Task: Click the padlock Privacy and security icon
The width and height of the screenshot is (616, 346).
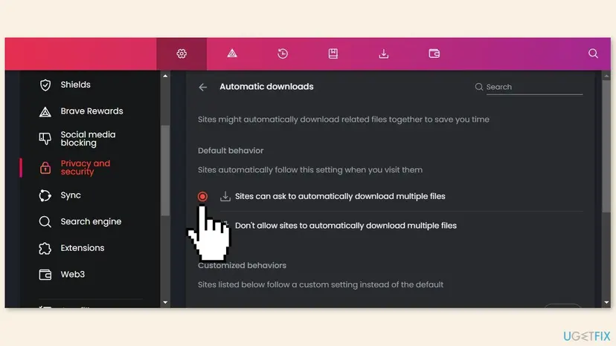Action: 45,168
